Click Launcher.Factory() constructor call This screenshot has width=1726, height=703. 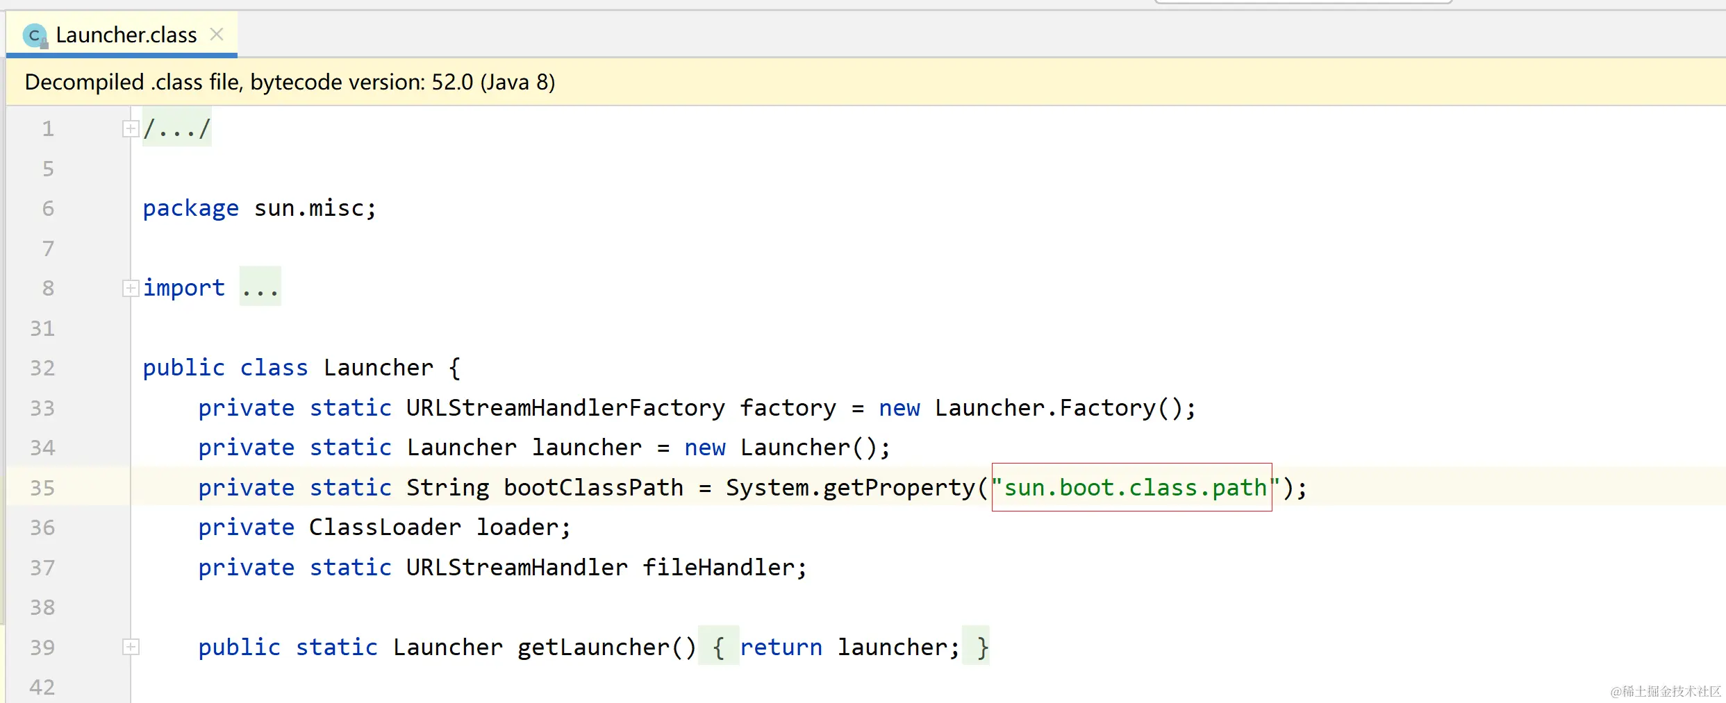(1058, 408)
